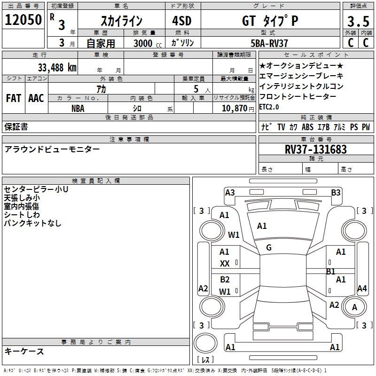
Task: Select the grade GT タイプP
Action: click(270, 21)
